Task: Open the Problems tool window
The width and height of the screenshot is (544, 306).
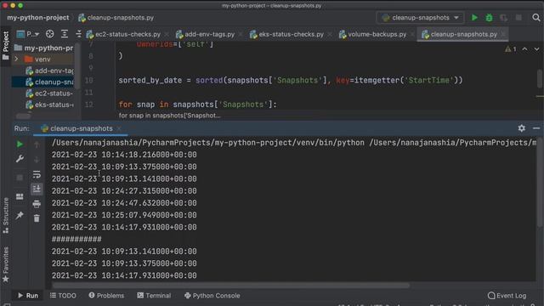Action: (x=106, y=296)
